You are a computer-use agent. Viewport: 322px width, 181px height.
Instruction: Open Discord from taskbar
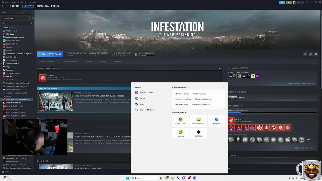(184, 178)
